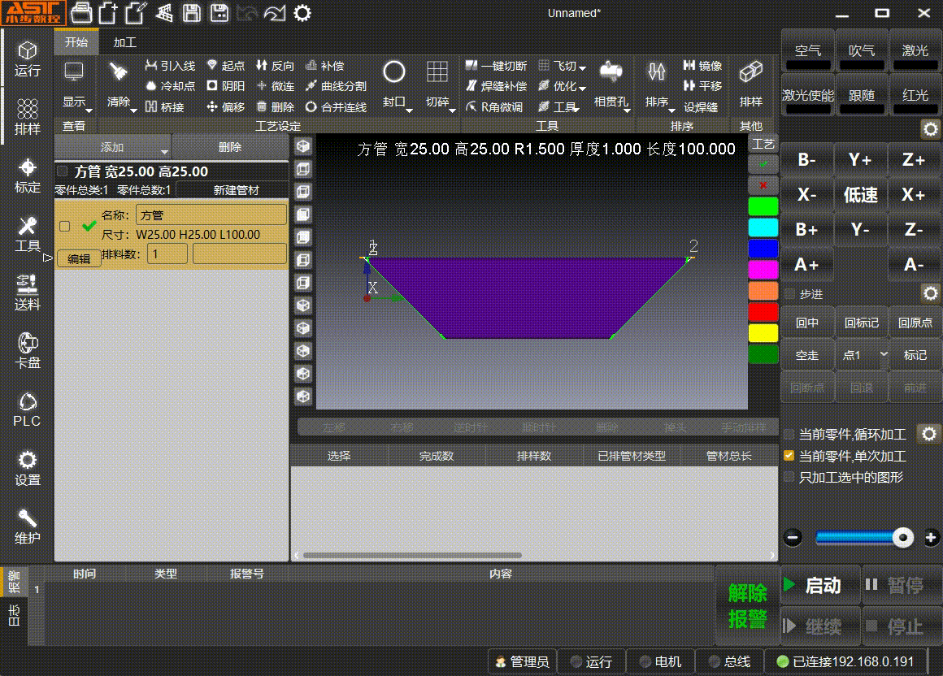Click the 一键切断 one-key cut-off tool
The width and height of the screenshot is (943, 676).
click(496, 66)
